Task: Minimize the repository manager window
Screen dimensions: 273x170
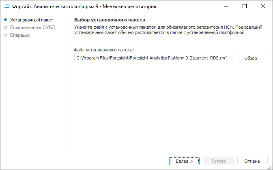Action: pyautogui.click(x=226, y=6)
